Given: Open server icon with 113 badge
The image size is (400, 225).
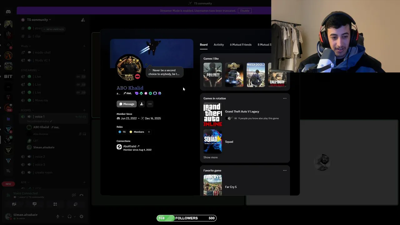Looking at the screenshot, I should [x=8, y=108].
